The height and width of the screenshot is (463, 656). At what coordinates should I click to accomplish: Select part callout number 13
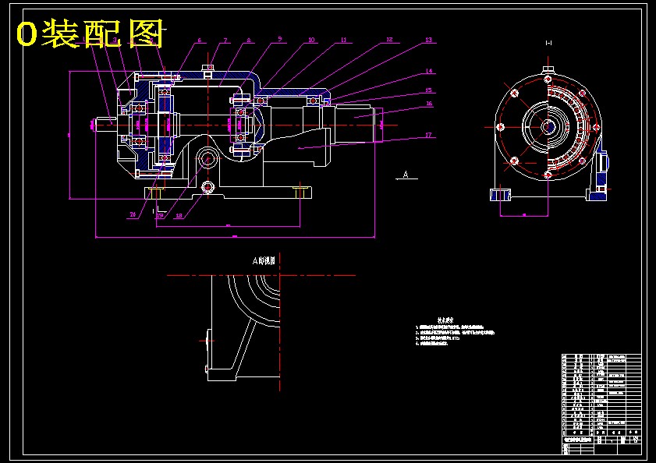(x=429, y=41)
